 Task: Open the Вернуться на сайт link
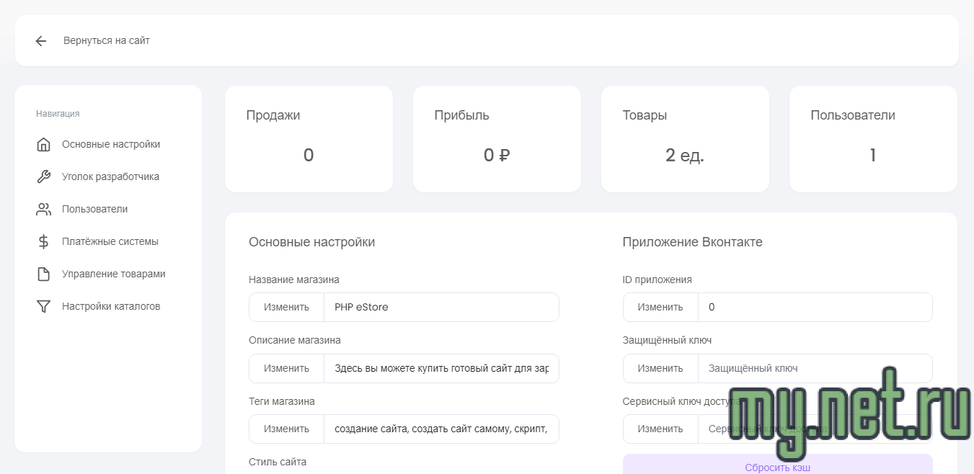click(x=107, y=41)
